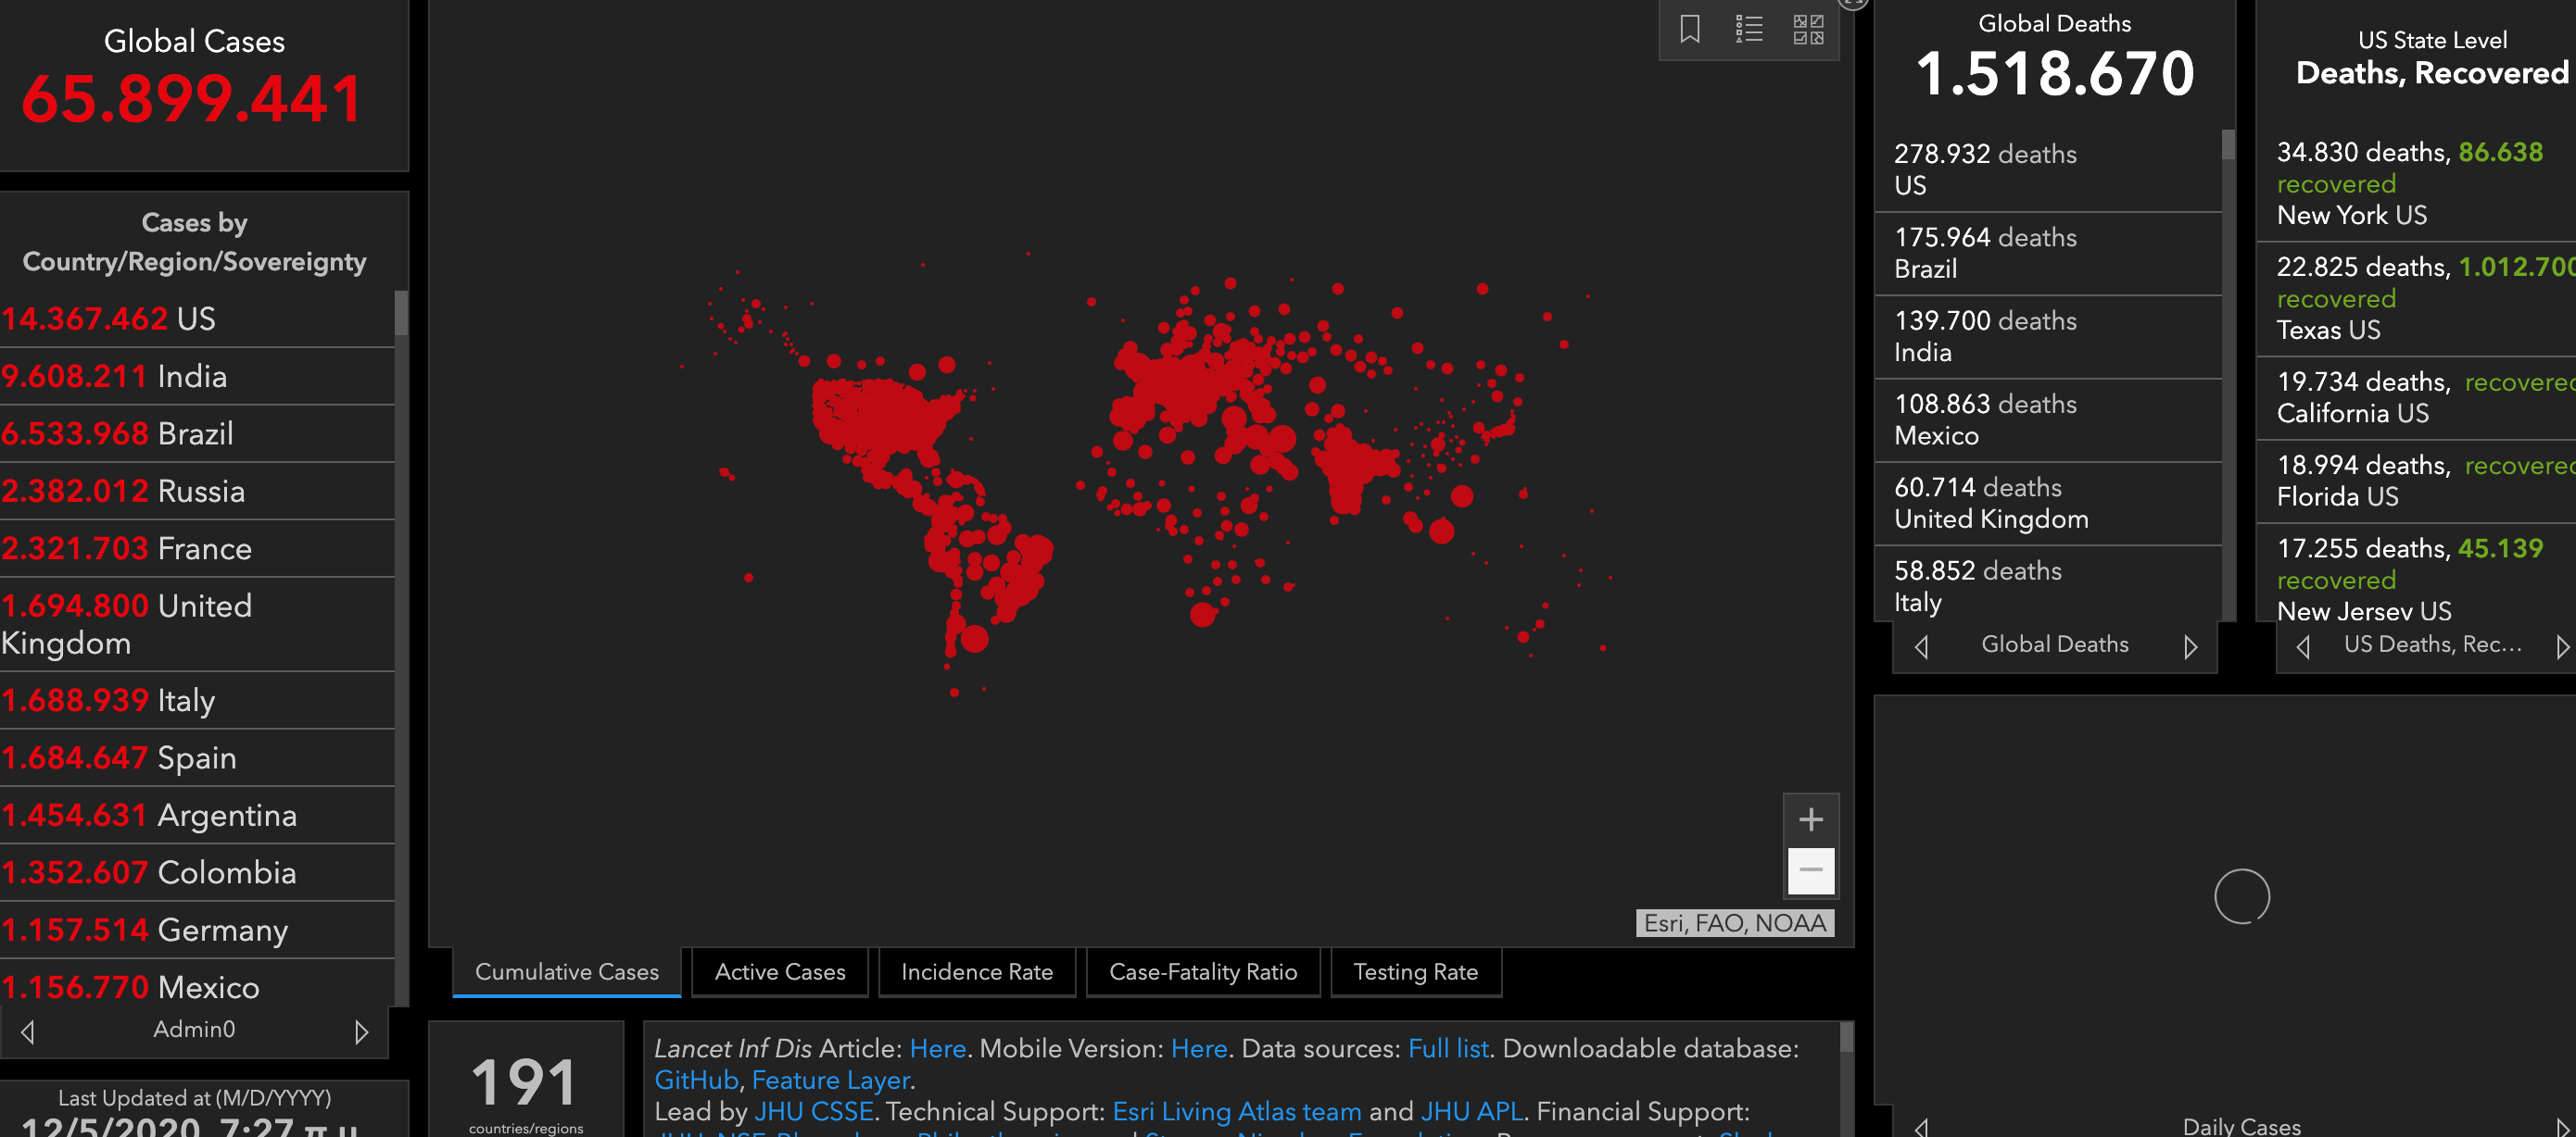Viewport: 2576px width, 1137px height.
Task: Show previous Daily Cases chart
Action: 1921,1127
